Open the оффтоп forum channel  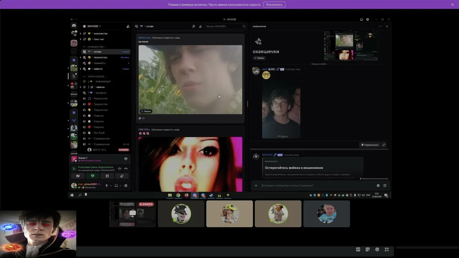pos(106,69)
